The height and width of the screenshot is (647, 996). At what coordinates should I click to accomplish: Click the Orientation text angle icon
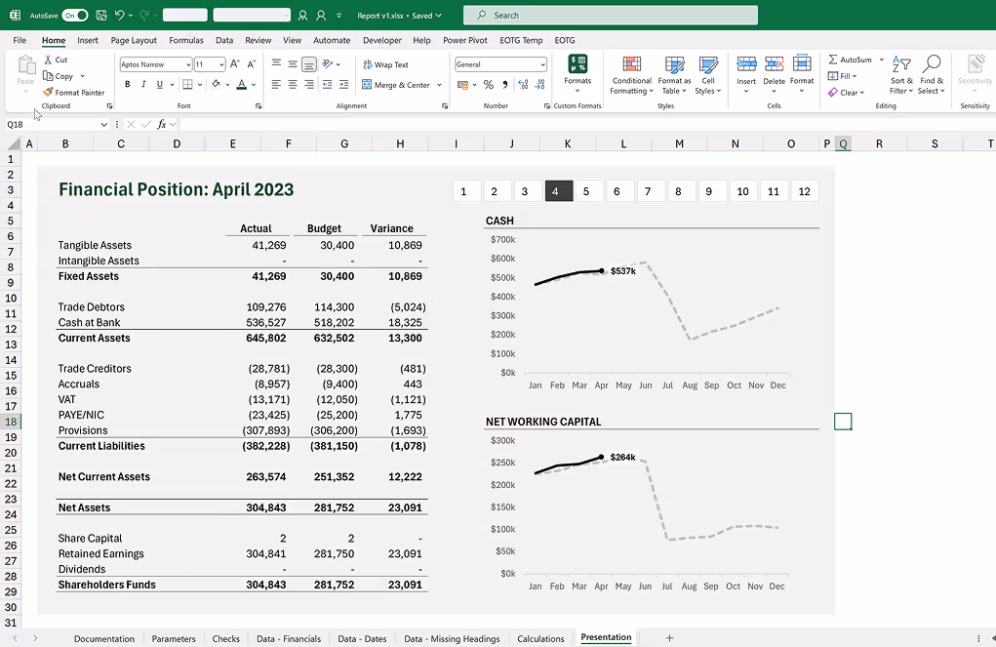328,64
